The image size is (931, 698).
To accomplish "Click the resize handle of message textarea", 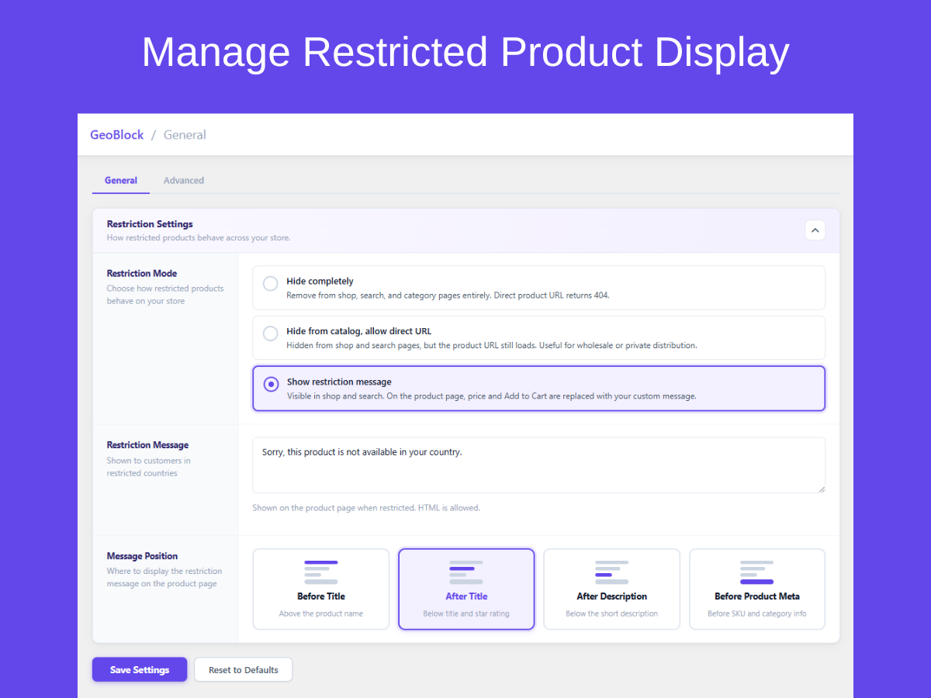I will pos(821,489).
